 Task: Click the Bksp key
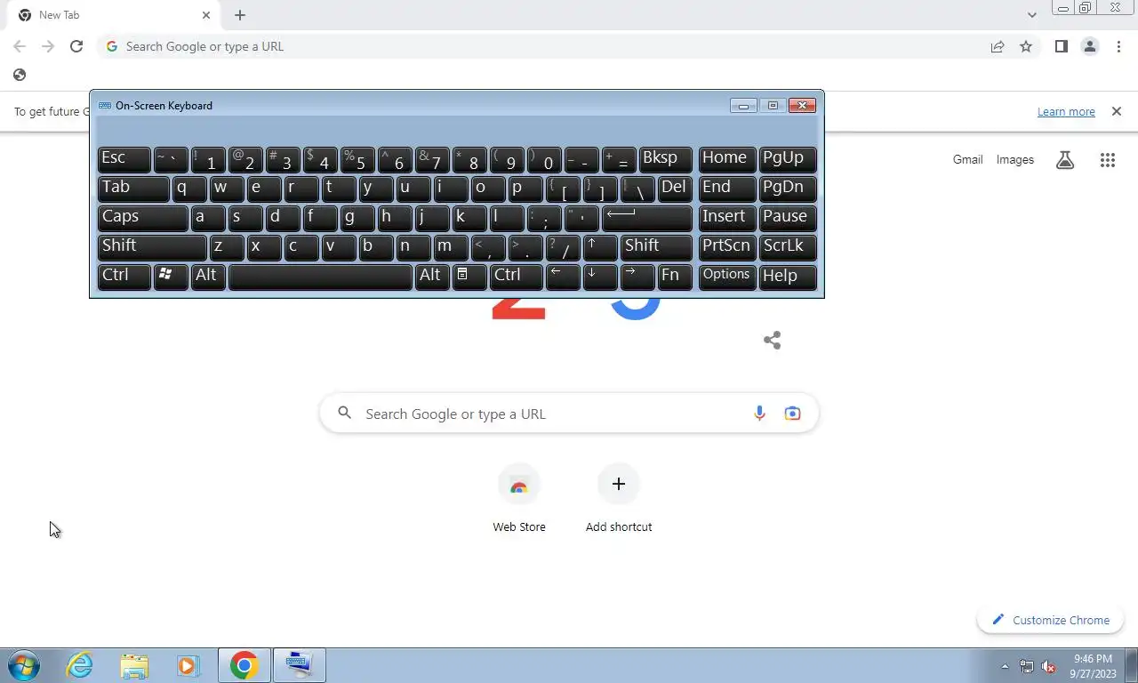(x=665, y=159)
